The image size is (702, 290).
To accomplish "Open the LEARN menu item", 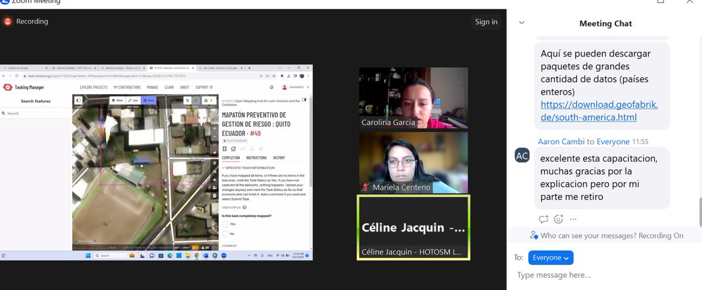I will coord(169,88).
